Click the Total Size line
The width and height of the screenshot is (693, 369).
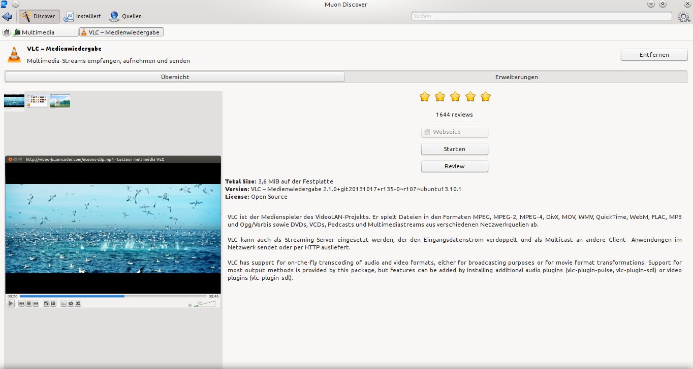[x=279, y=181]
